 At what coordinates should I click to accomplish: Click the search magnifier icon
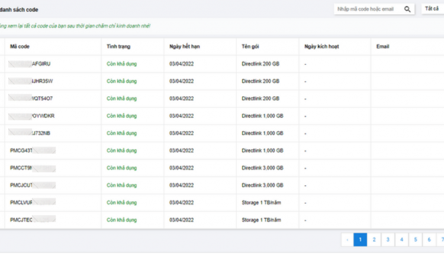[x=407, y=9]
